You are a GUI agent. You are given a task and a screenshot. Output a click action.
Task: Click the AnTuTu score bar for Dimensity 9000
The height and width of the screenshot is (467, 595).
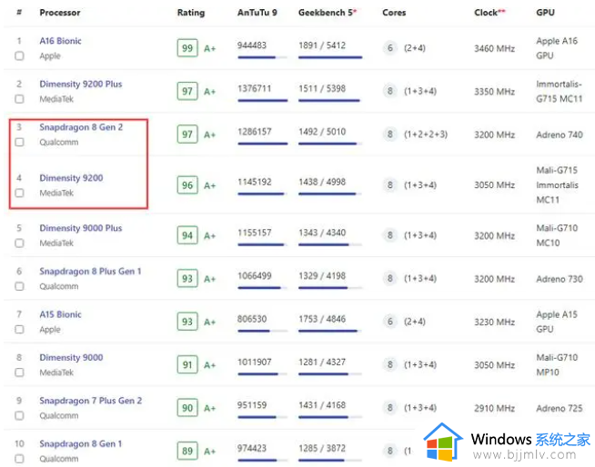point(263,374)
